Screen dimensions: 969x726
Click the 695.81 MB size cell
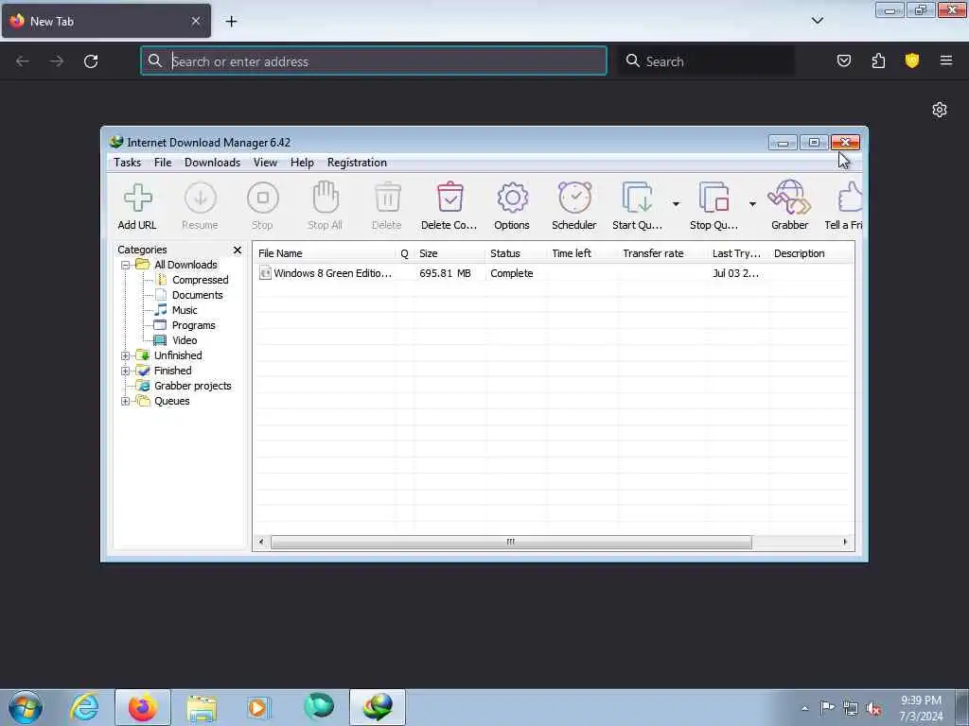click(x=445, y=273)
